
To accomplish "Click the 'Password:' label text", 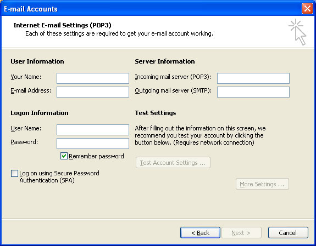I will click(24, 142).
